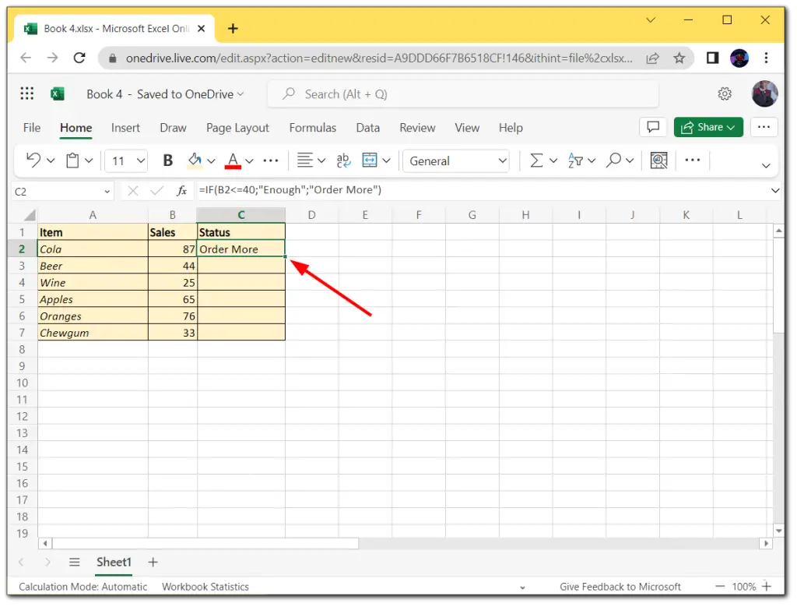This screenshot has width=797, height=607.
Task: Open the File menu
Action: 31,128
